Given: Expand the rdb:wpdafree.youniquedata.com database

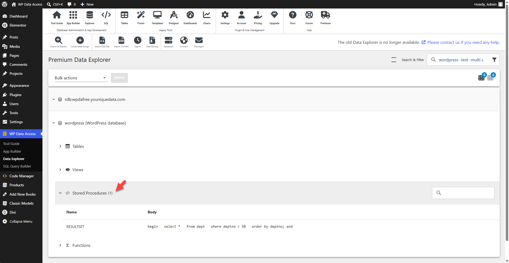Looking at the screenshot, I should tap(54, 99).
